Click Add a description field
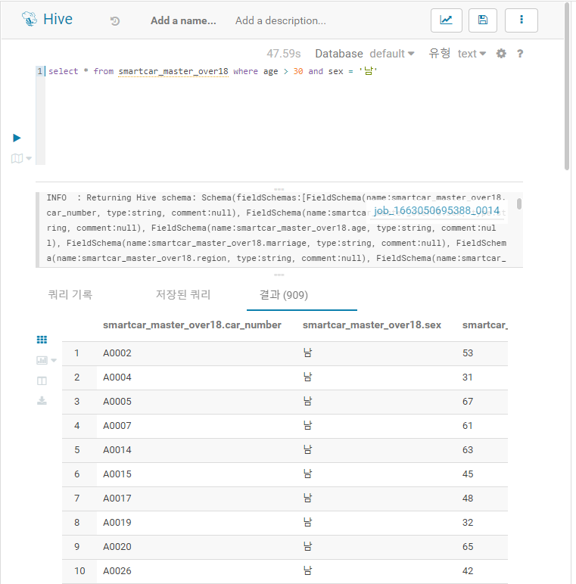 click(x=281, y=21)
